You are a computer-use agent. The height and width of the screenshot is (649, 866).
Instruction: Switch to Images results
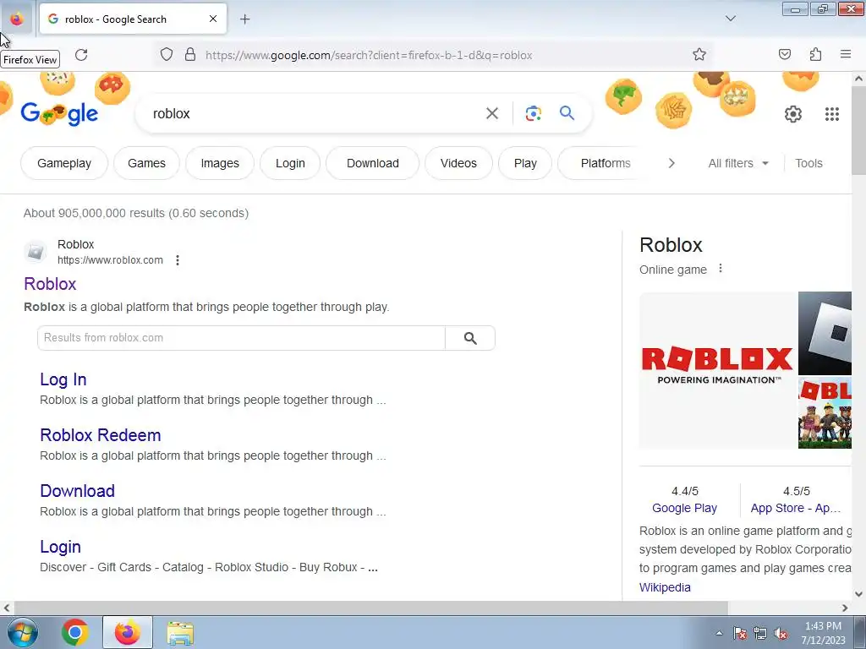coord(220,163)
